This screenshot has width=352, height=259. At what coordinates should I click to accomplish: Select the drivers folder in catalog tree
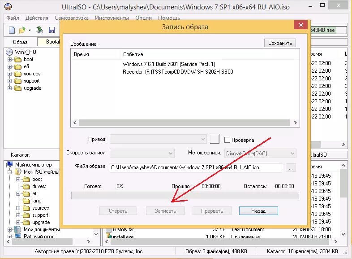[x=39, y=186]
